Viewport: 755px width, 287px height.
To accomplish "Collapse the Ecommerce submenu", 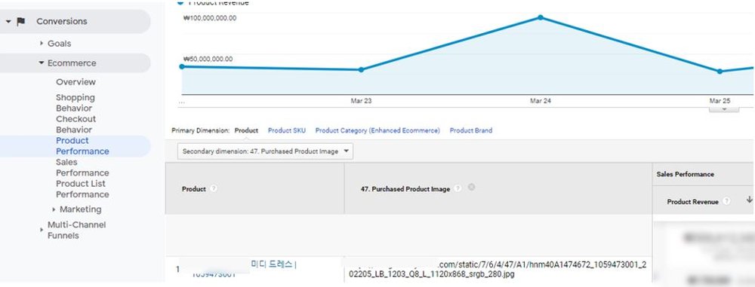I will click(42, 63).
